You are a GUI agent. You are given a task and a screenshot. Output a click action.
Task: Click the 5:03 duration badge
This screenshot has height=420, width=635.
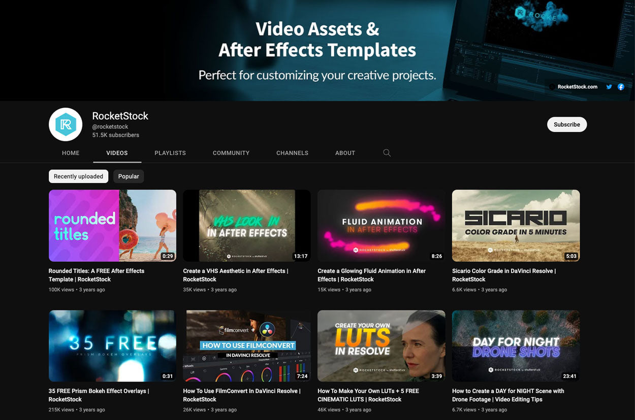point(571,256)
